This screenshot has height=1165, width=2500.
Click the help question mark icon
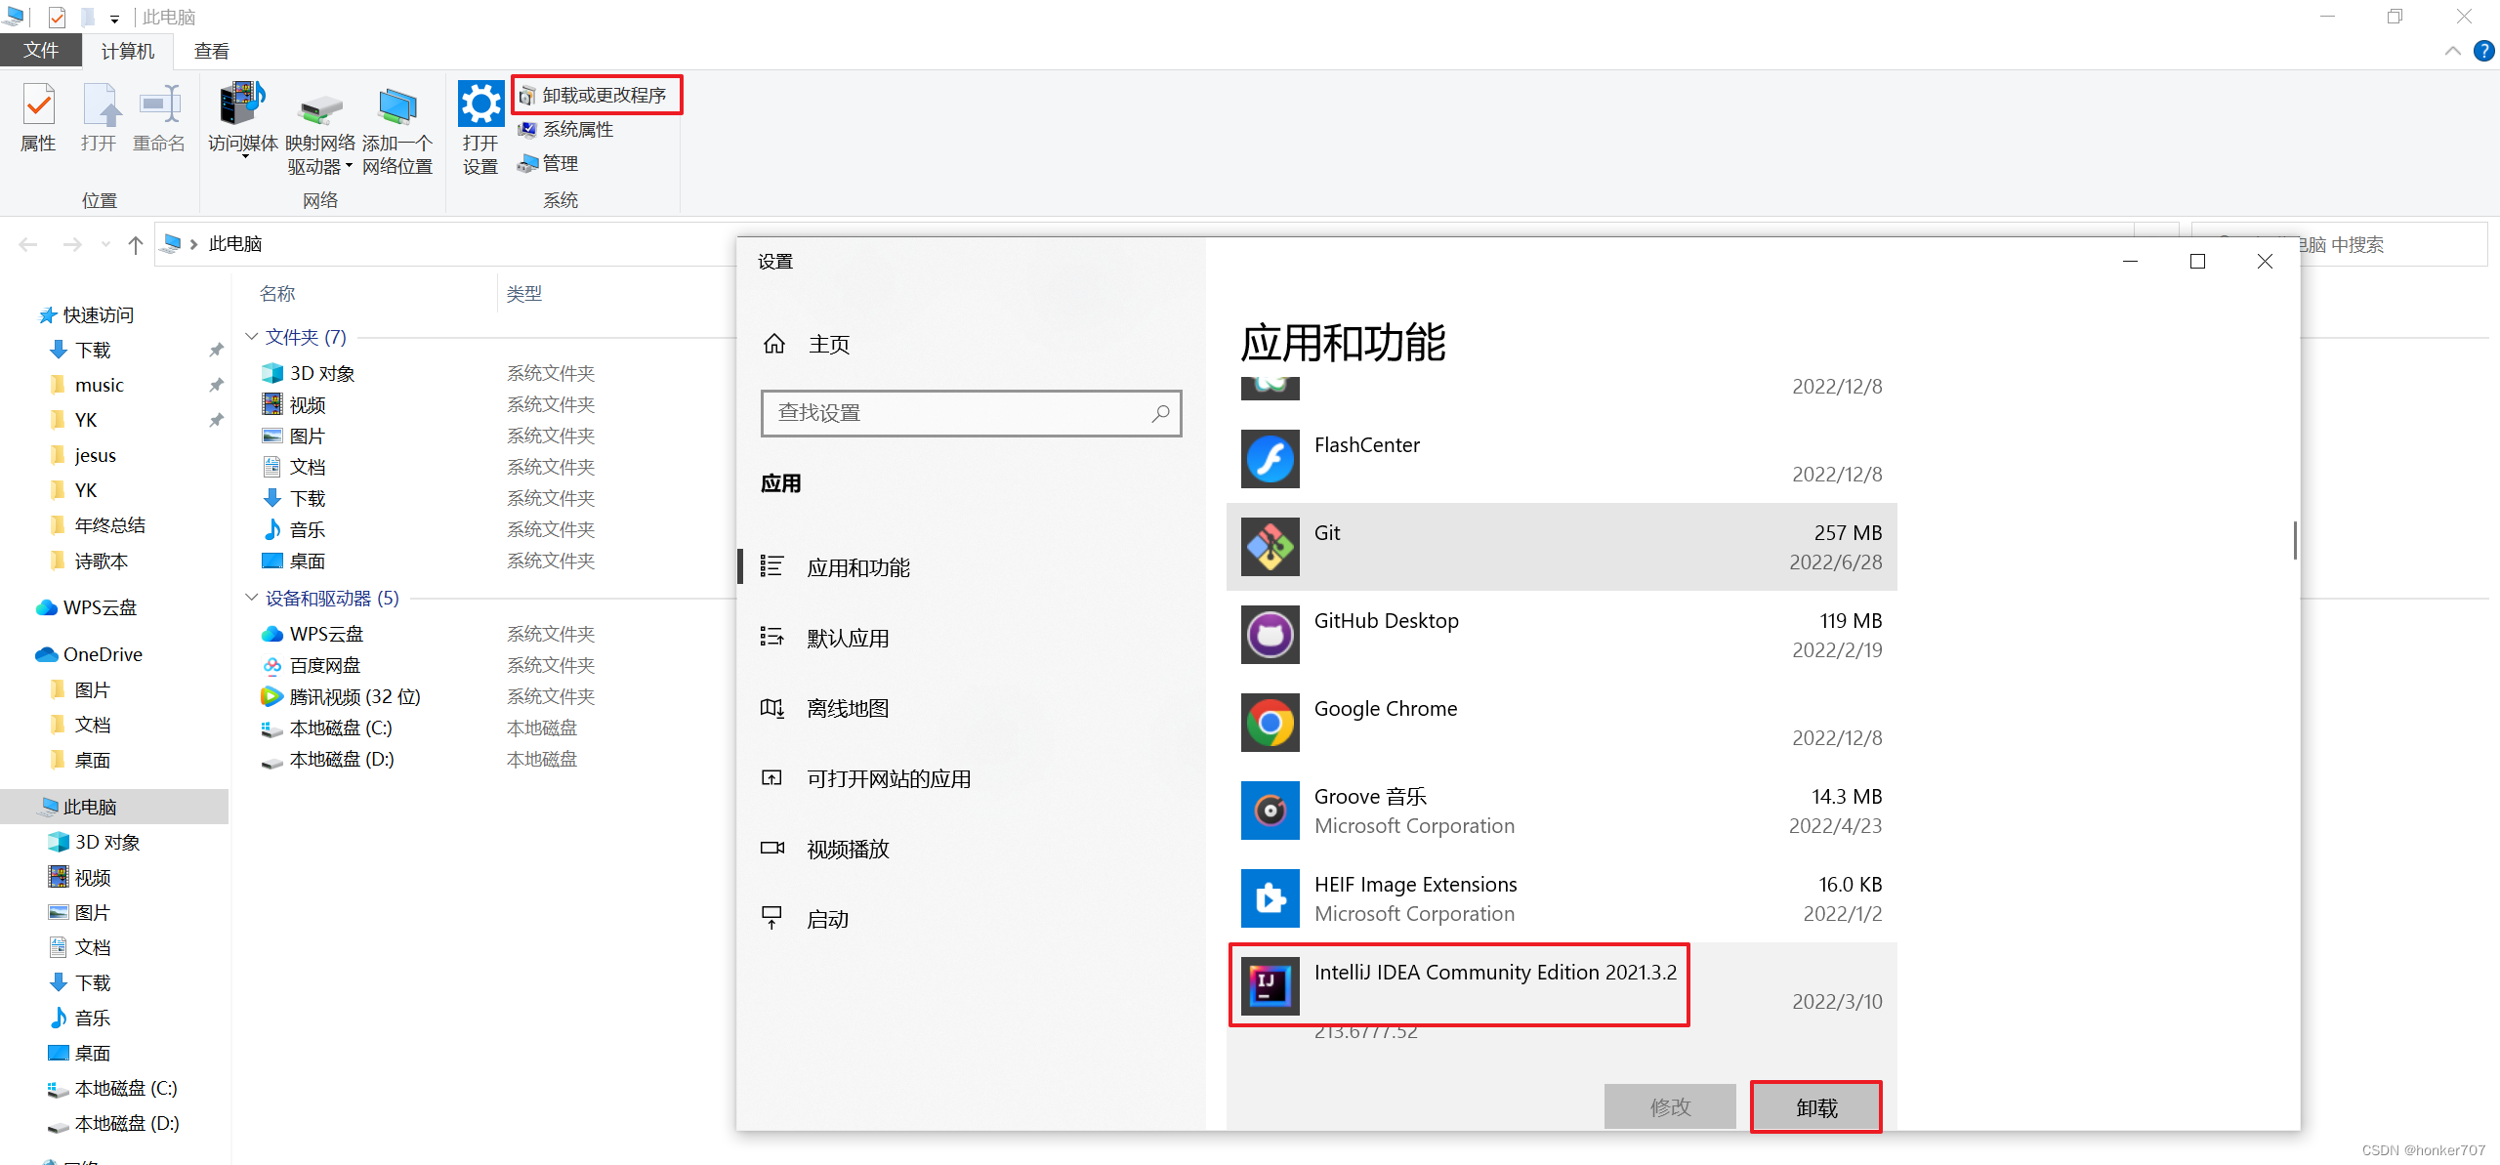point(2483,51)
